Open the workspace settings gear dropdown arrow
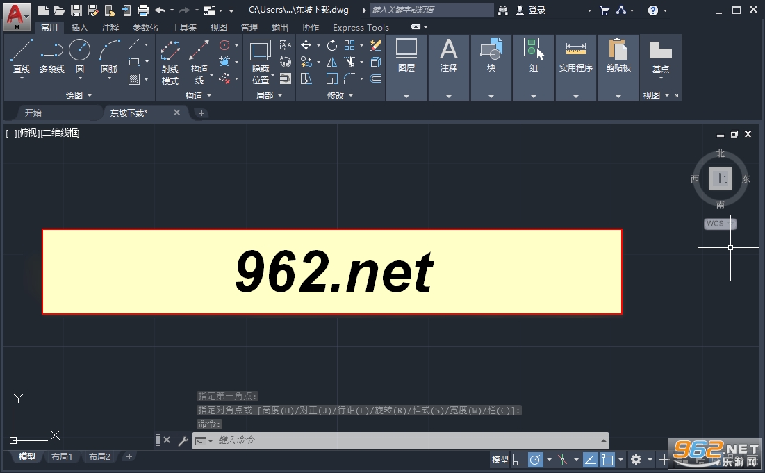Screen dimensions: 765x473 click(x=650, y=459)
